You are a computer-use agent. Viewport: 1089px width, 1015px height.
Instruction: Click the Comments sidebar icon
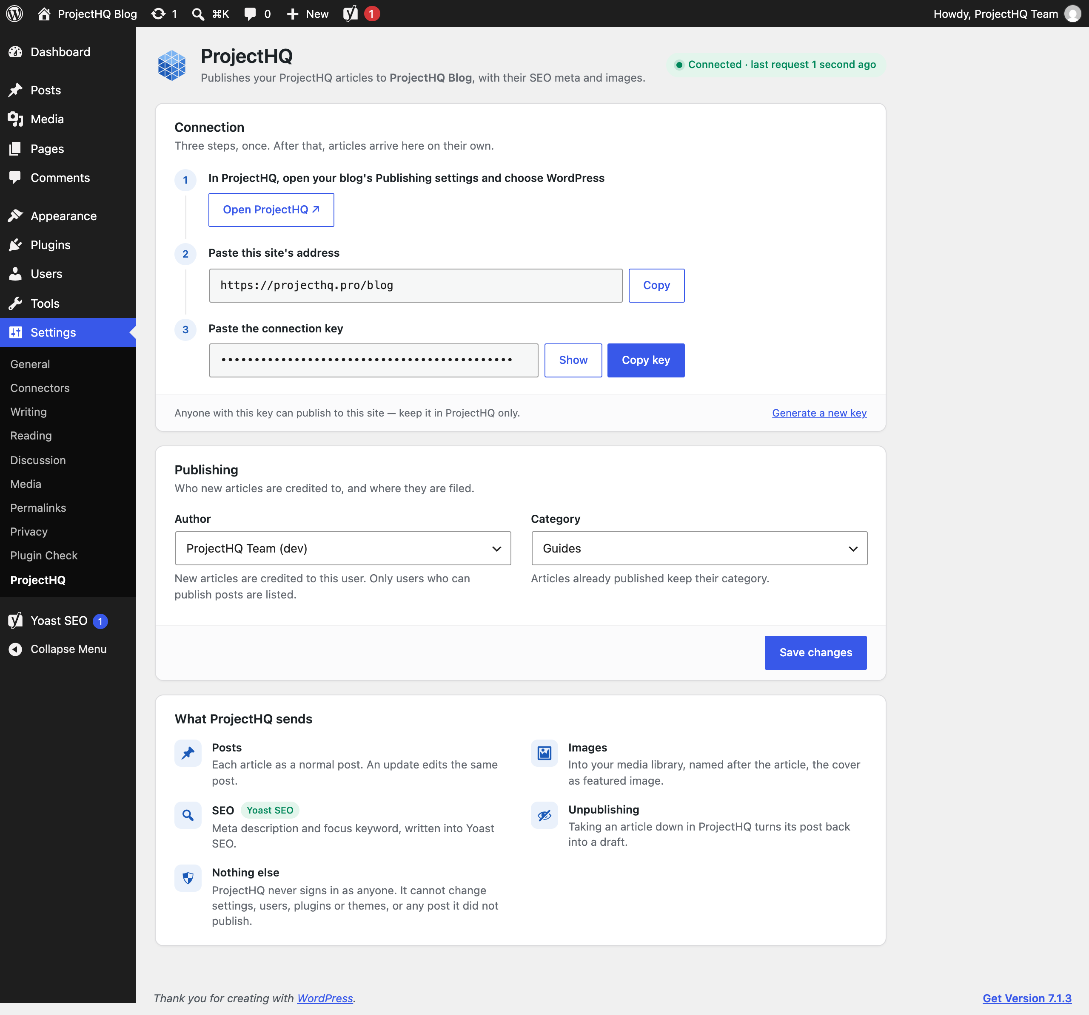pyautogui.click(x=15, y=177)
